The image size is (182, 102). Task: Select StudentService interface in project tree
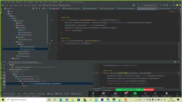click(24, 54)
